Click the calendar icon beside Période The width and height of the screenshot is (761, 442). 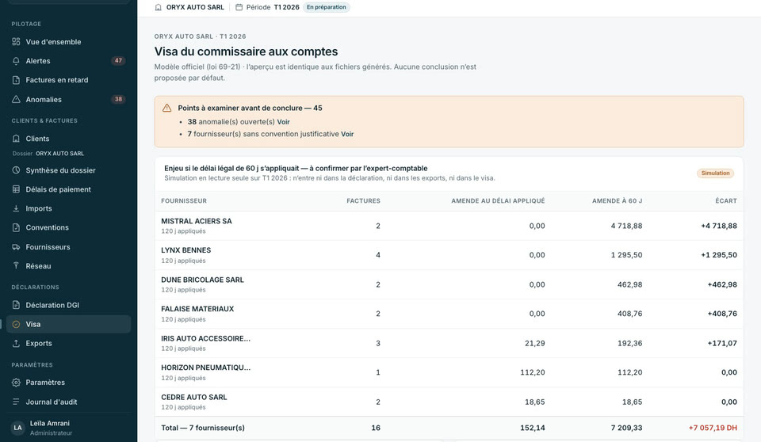coord(239,7)
